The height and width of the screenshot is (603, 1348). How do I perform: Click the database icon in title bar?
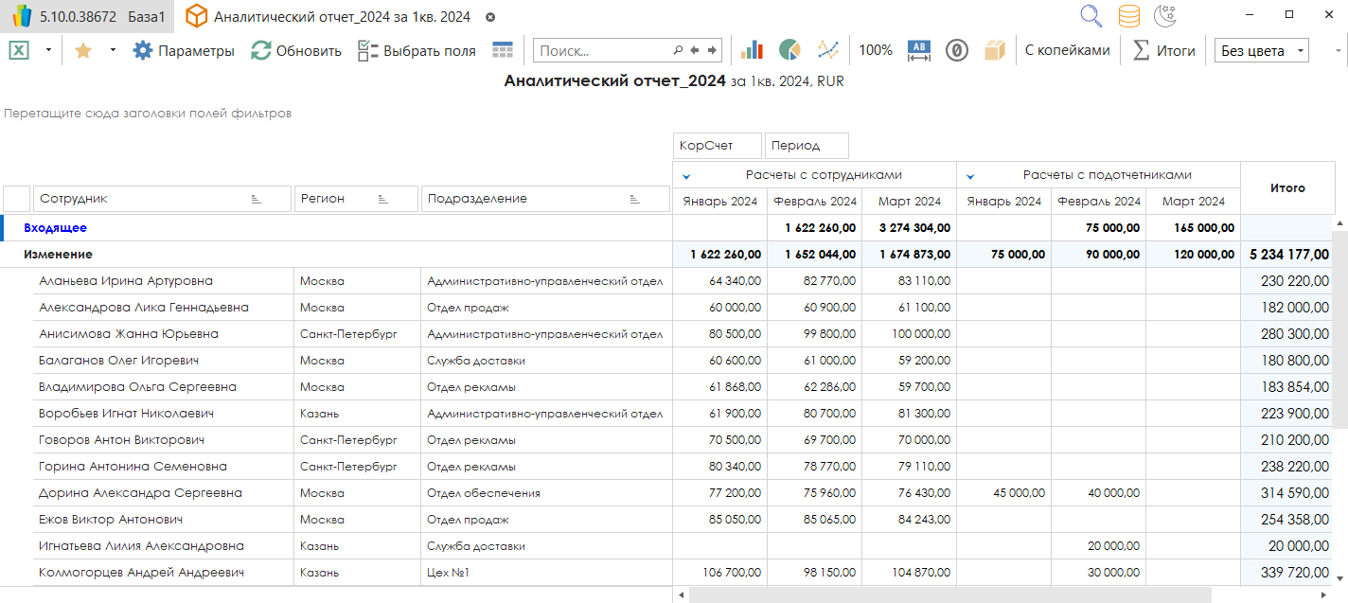pyautogui.click(x=1128, y=16)
